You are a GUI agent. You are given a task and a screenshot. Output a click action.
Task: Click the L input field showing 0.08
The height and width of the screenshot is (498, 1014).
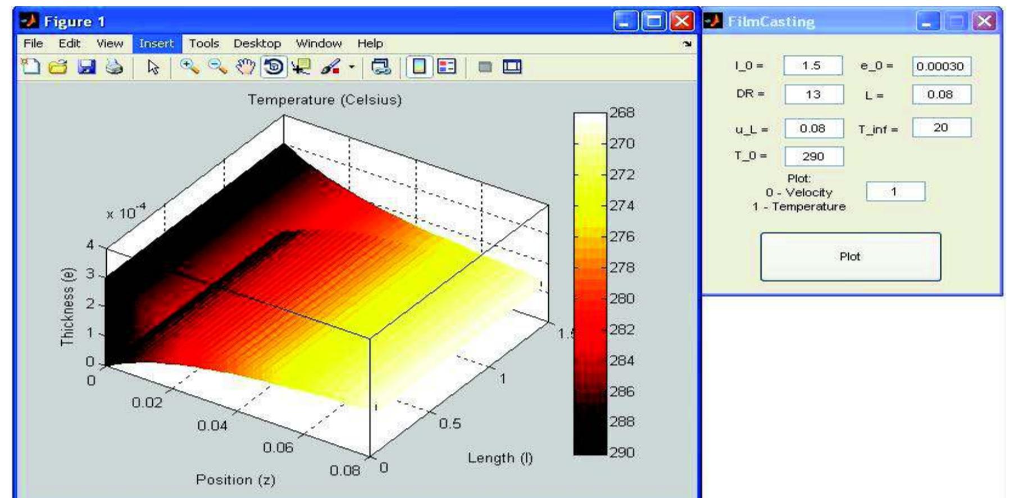click(x=941, y=94)
